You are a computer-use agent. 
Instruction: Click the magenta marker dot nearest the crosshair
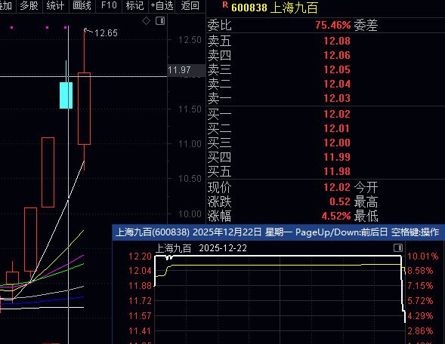pos(66,27)
